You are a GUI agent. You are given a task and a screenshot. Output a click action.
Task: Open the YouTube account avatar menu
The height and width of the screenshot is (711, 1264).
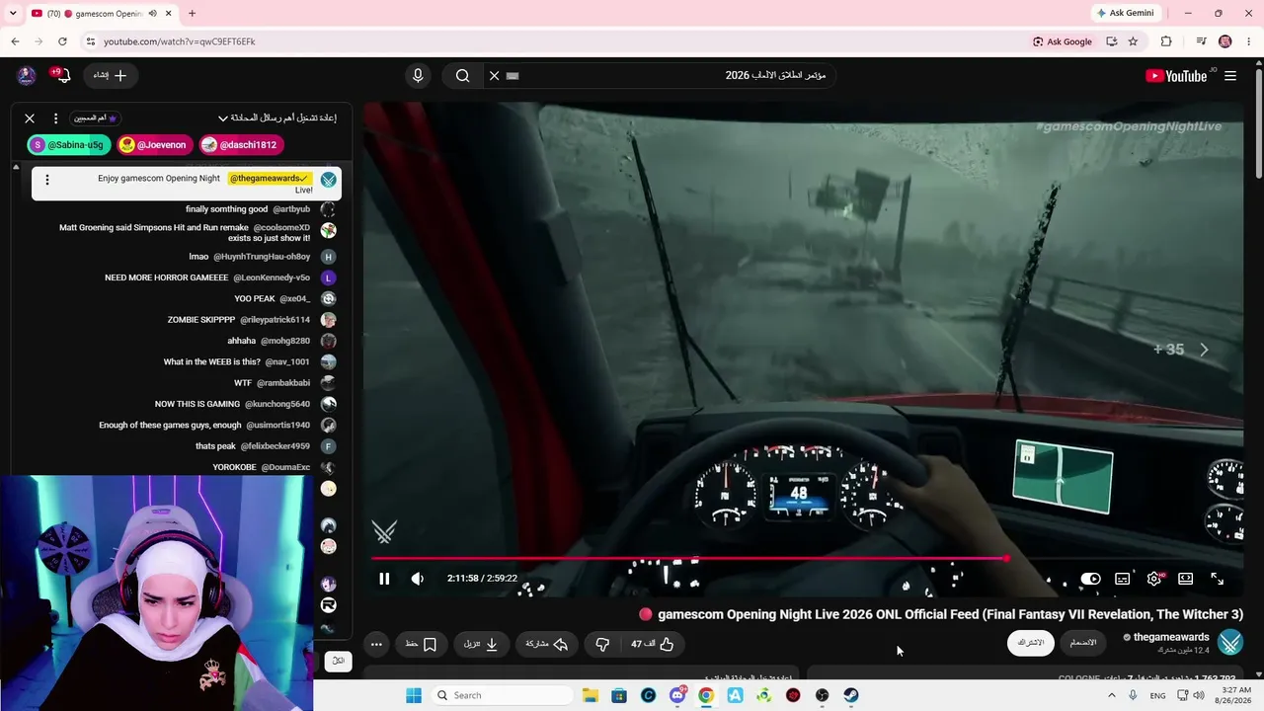pos(27,76)
